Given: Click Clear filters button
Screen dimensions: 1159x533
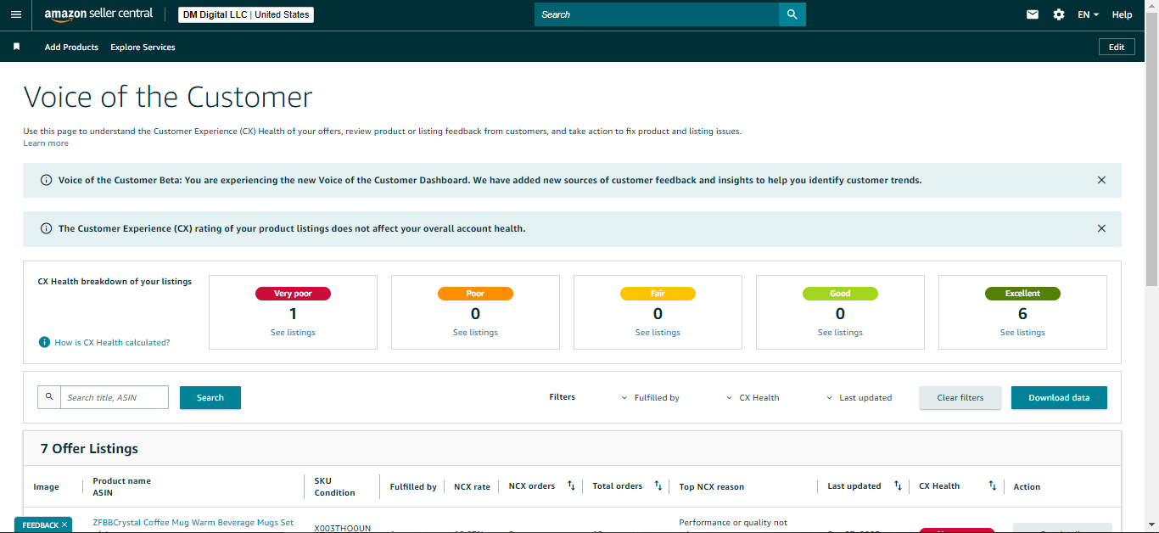Looking at the screenshot, I should 960,397.
